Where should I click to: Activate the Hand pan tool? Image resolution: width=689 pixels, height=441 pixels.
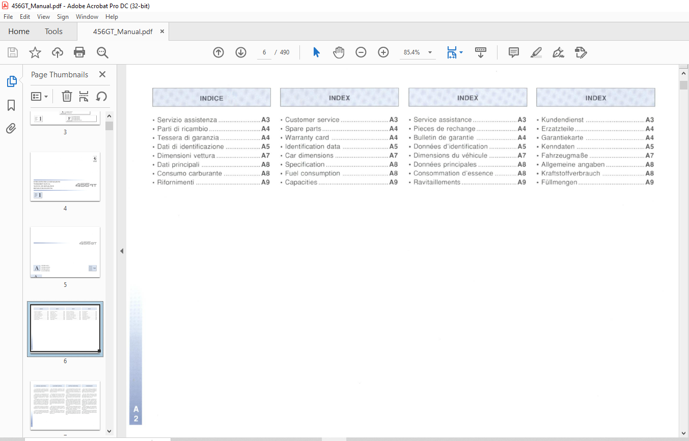(x=339, y=52)
